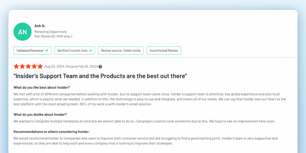306x153 pixels.
Task: Click the Marketing Department label
Action: tap(51, 32)
